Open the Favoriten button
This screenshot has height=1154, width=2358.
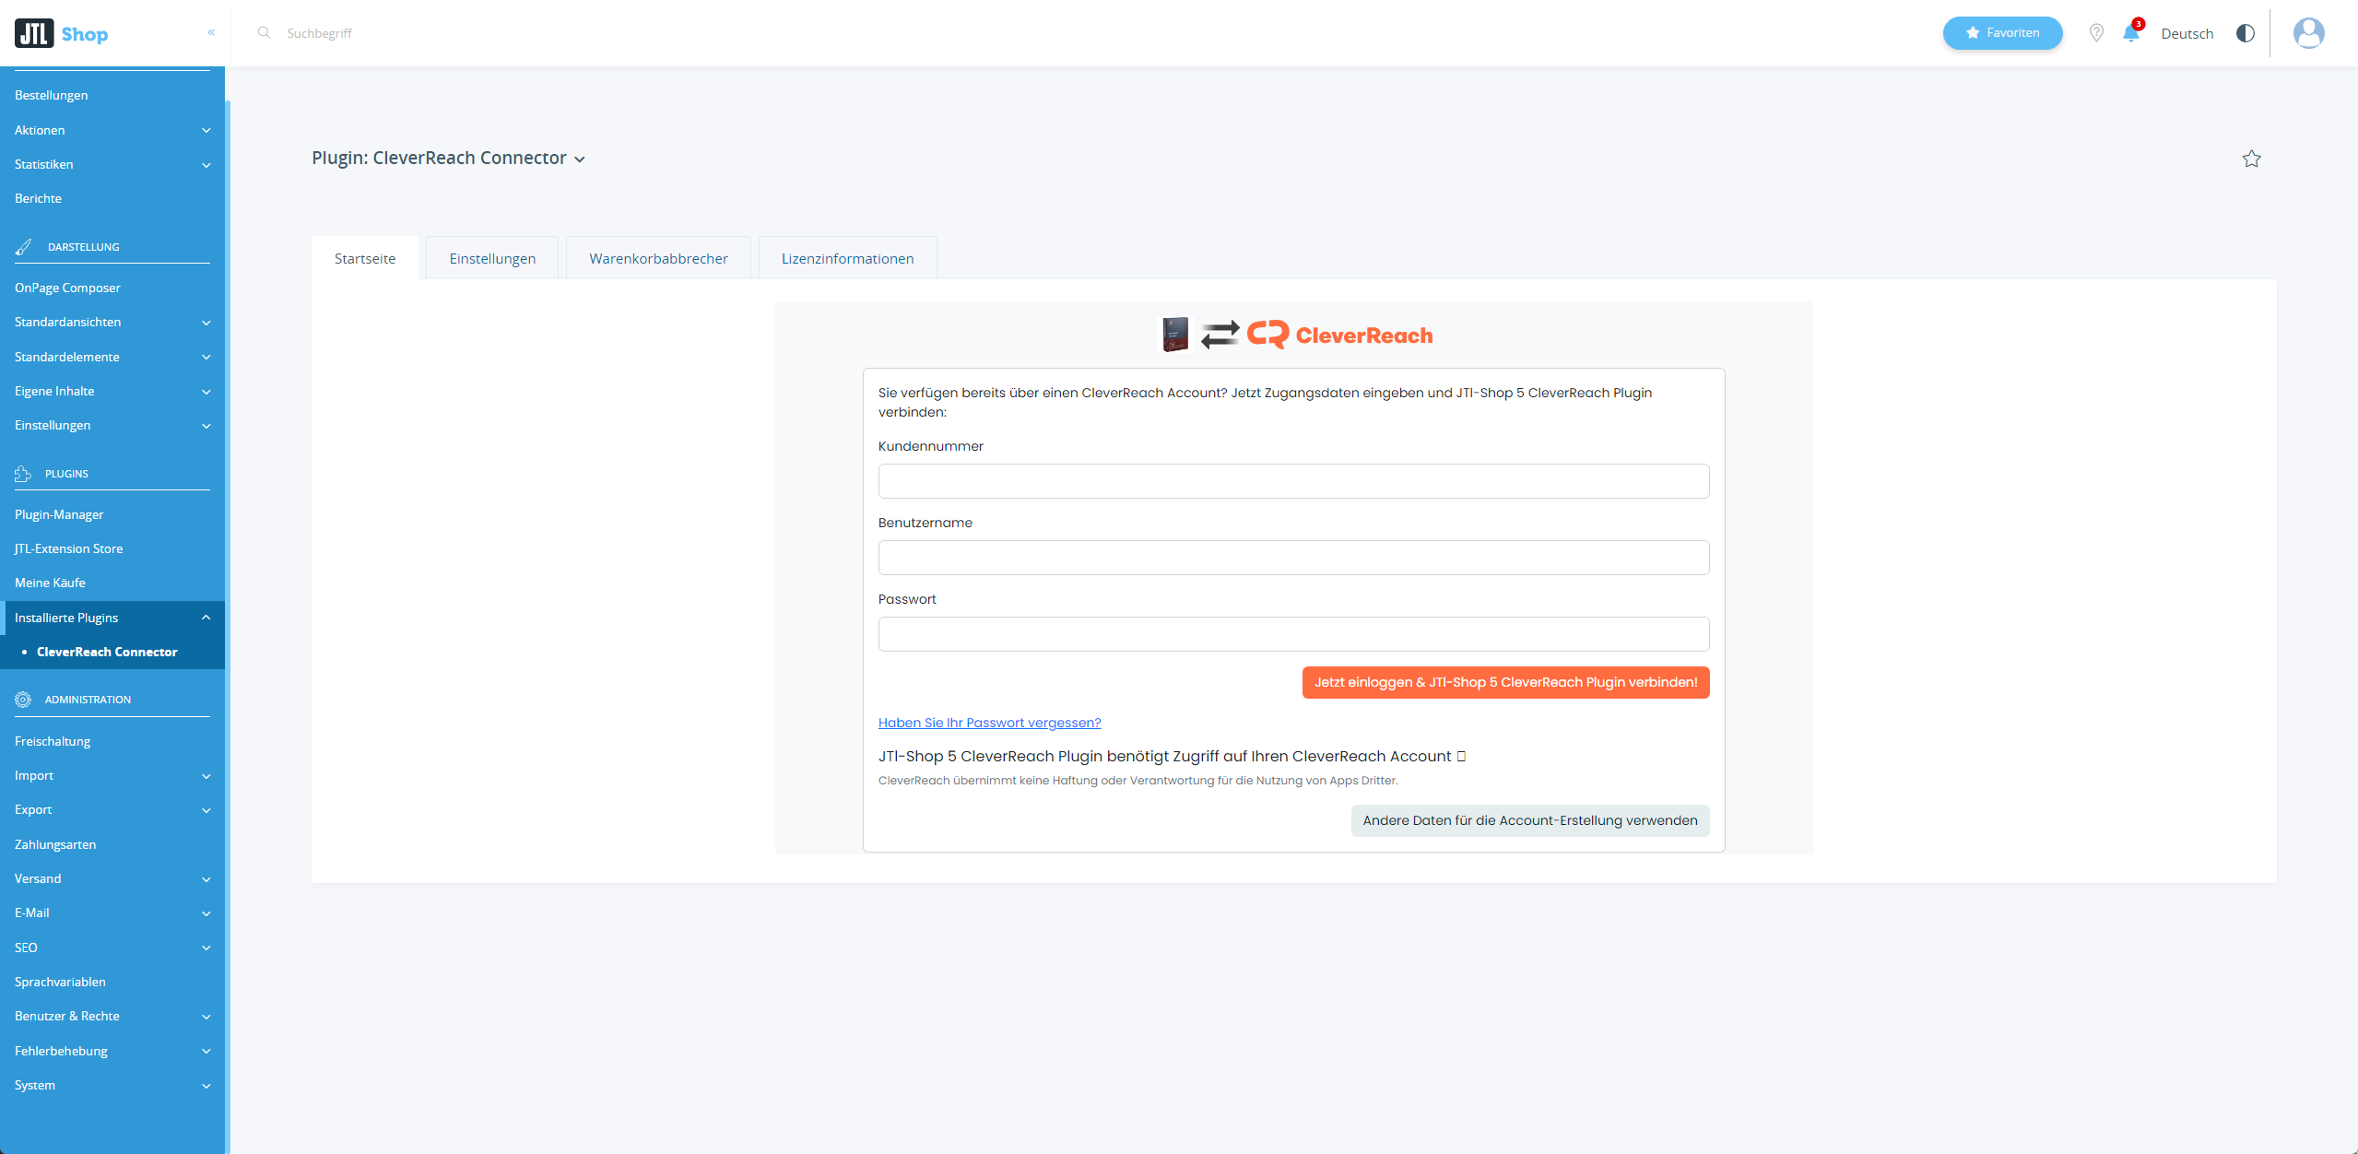2002,33
